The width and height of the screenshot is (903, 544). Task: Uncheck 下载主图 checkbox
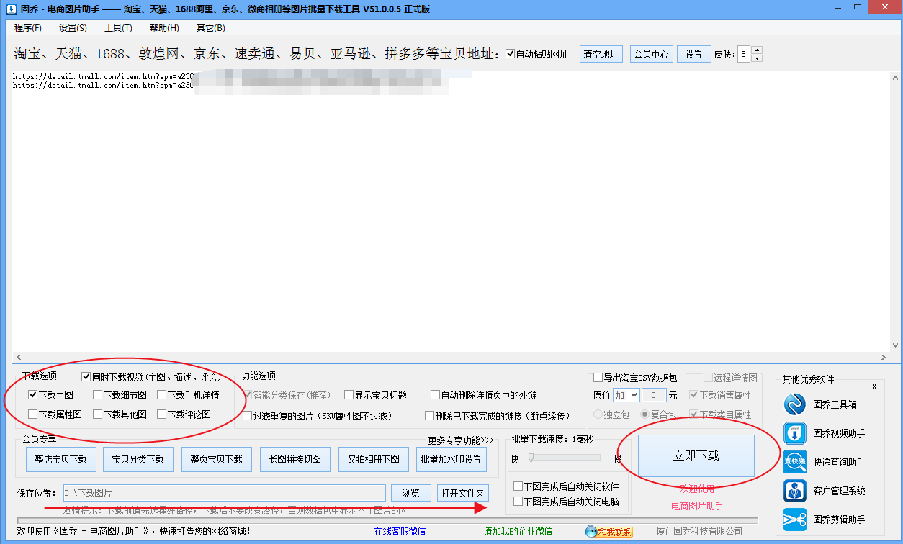coord(32,395)
